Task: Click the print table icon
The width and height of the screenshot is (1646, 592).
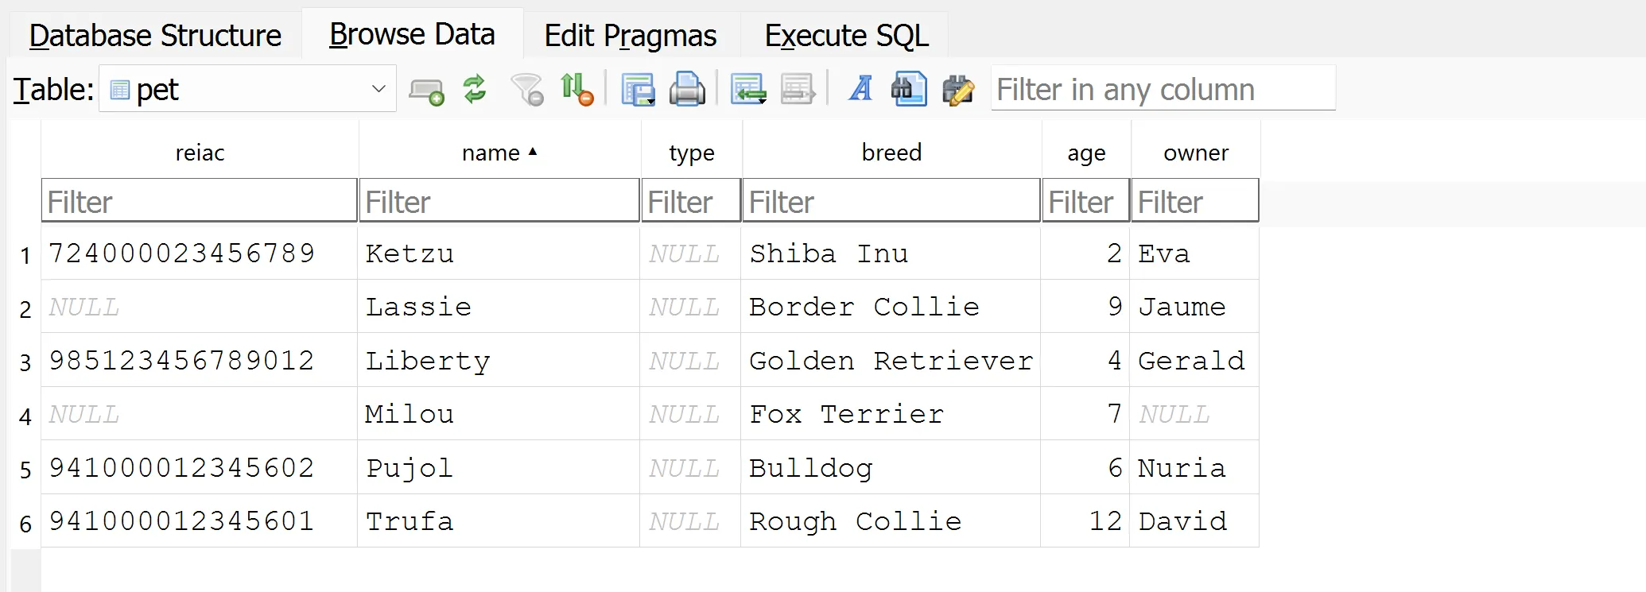Action: pos(687,89)
